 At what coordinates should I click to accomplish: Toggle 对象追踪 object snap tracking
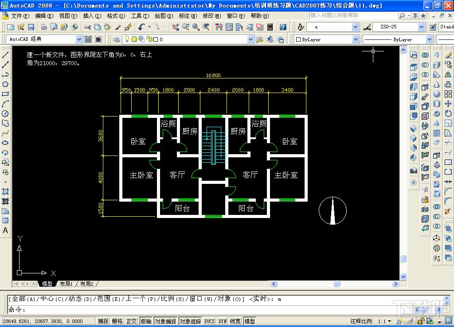(190, 321)
